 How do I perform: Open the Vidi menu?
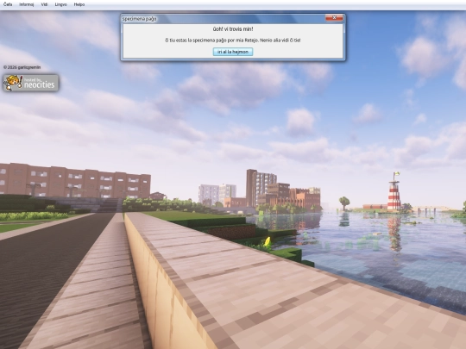(x=44, y=4)
